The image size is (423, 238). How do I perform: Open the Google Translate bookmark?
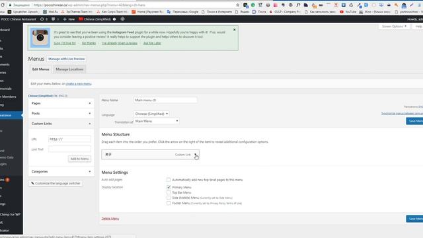[x=182, y=12]
